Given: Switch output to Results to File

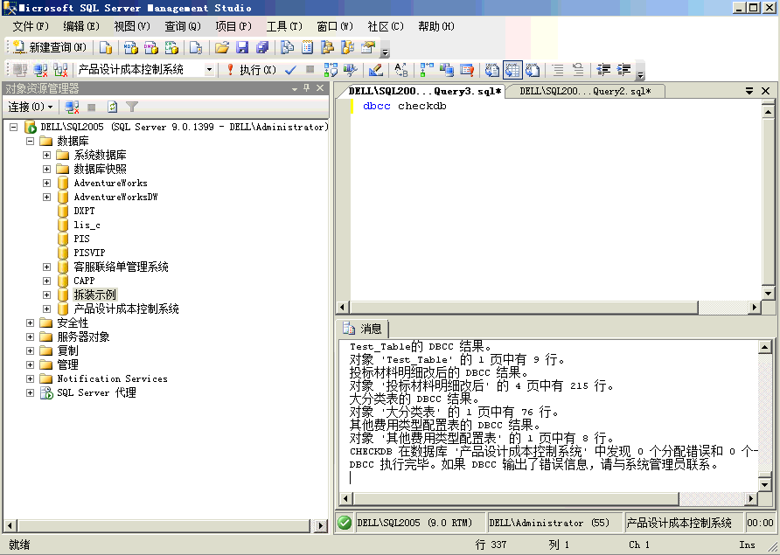Looking at the screenshot, I should click(x=533, y=70).
